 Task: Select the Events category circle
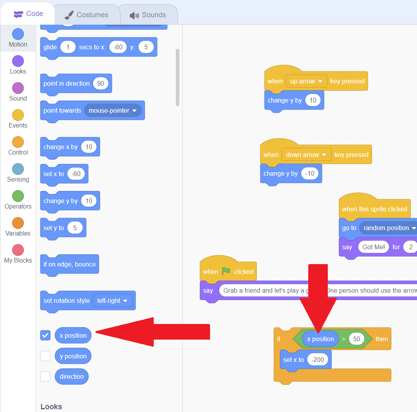point(18,115)
